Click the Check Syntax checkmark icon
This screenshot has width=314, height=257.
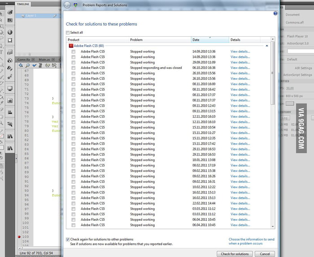coord(34,65)
